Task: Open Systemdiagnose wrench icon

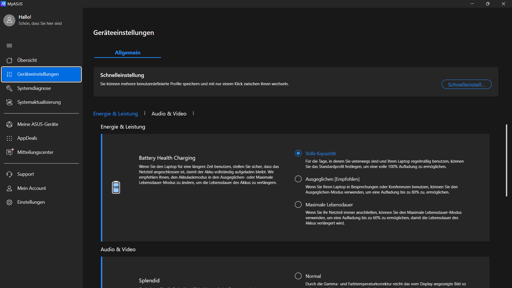Action: coord(9,88)
